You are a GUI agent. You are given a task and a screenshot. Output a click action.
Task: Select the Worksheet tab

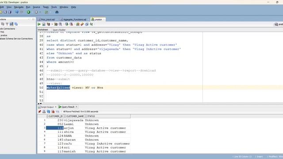(43, 30)
